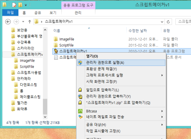191x139 pixels.
Task: Click the address bar path 스크립트메이커v1
Action: coord(59,22)
